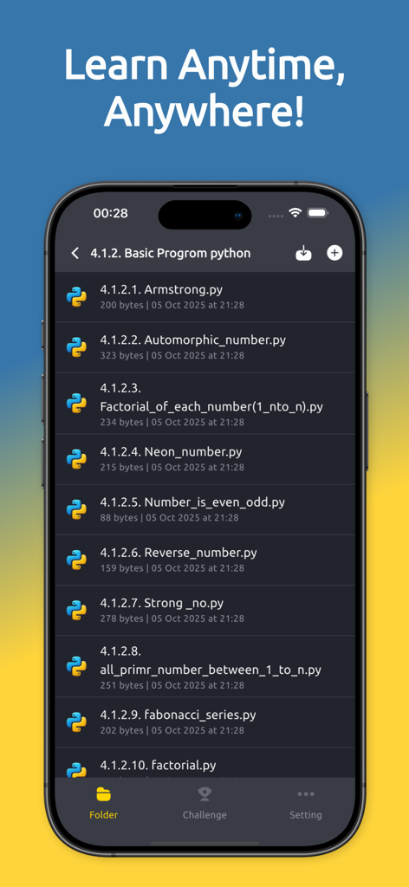Open 4.1.2.2. Automorphic_number.py file

point(204,347)
